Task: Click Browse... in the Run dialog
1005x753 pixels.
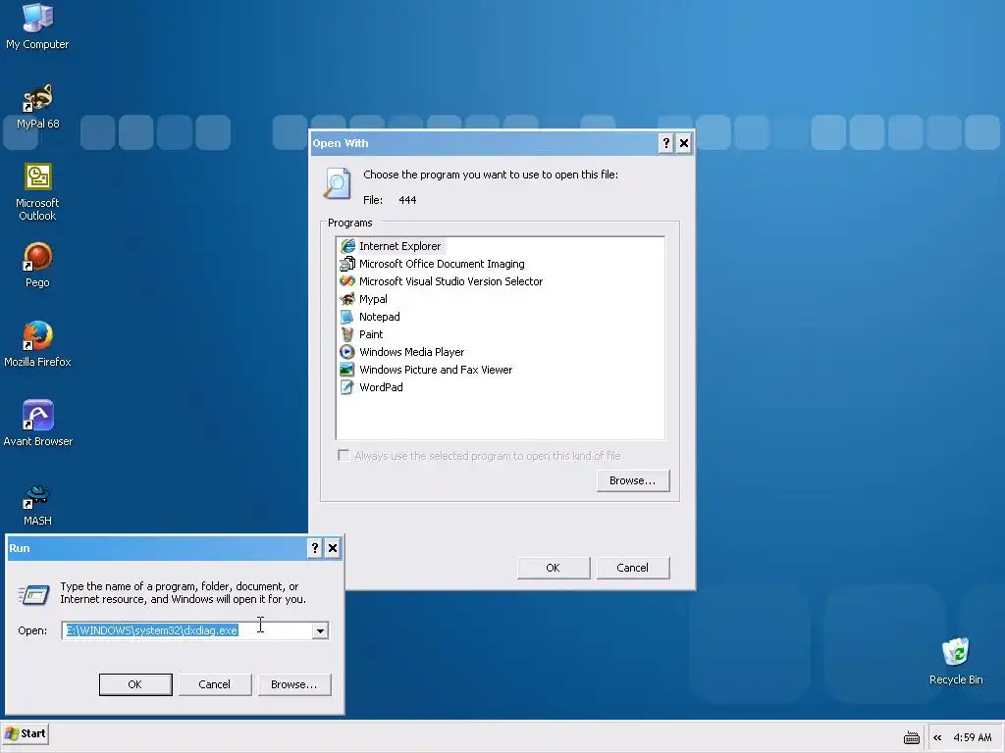Action: click(x=294, y=684)
